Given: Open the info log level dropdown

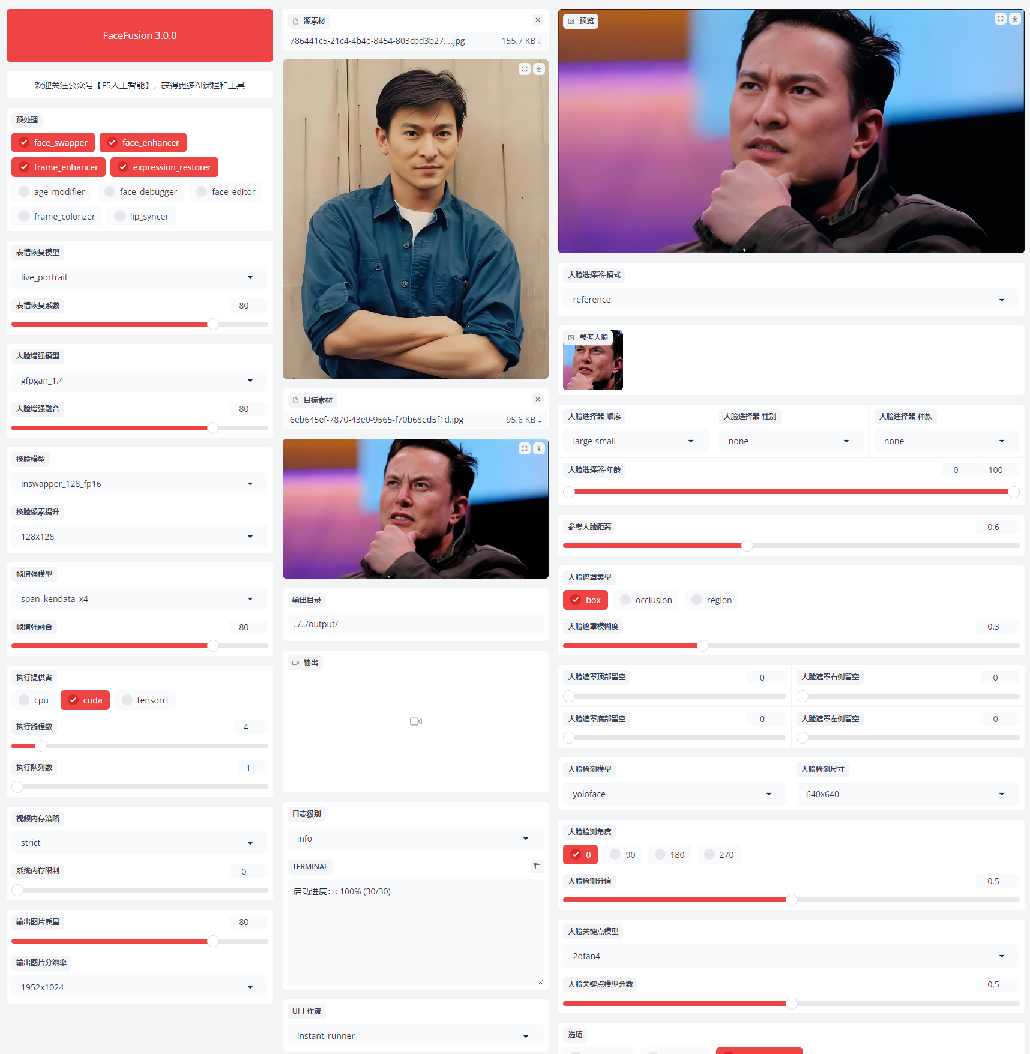Looking at the screenshot, I should 415,839.
